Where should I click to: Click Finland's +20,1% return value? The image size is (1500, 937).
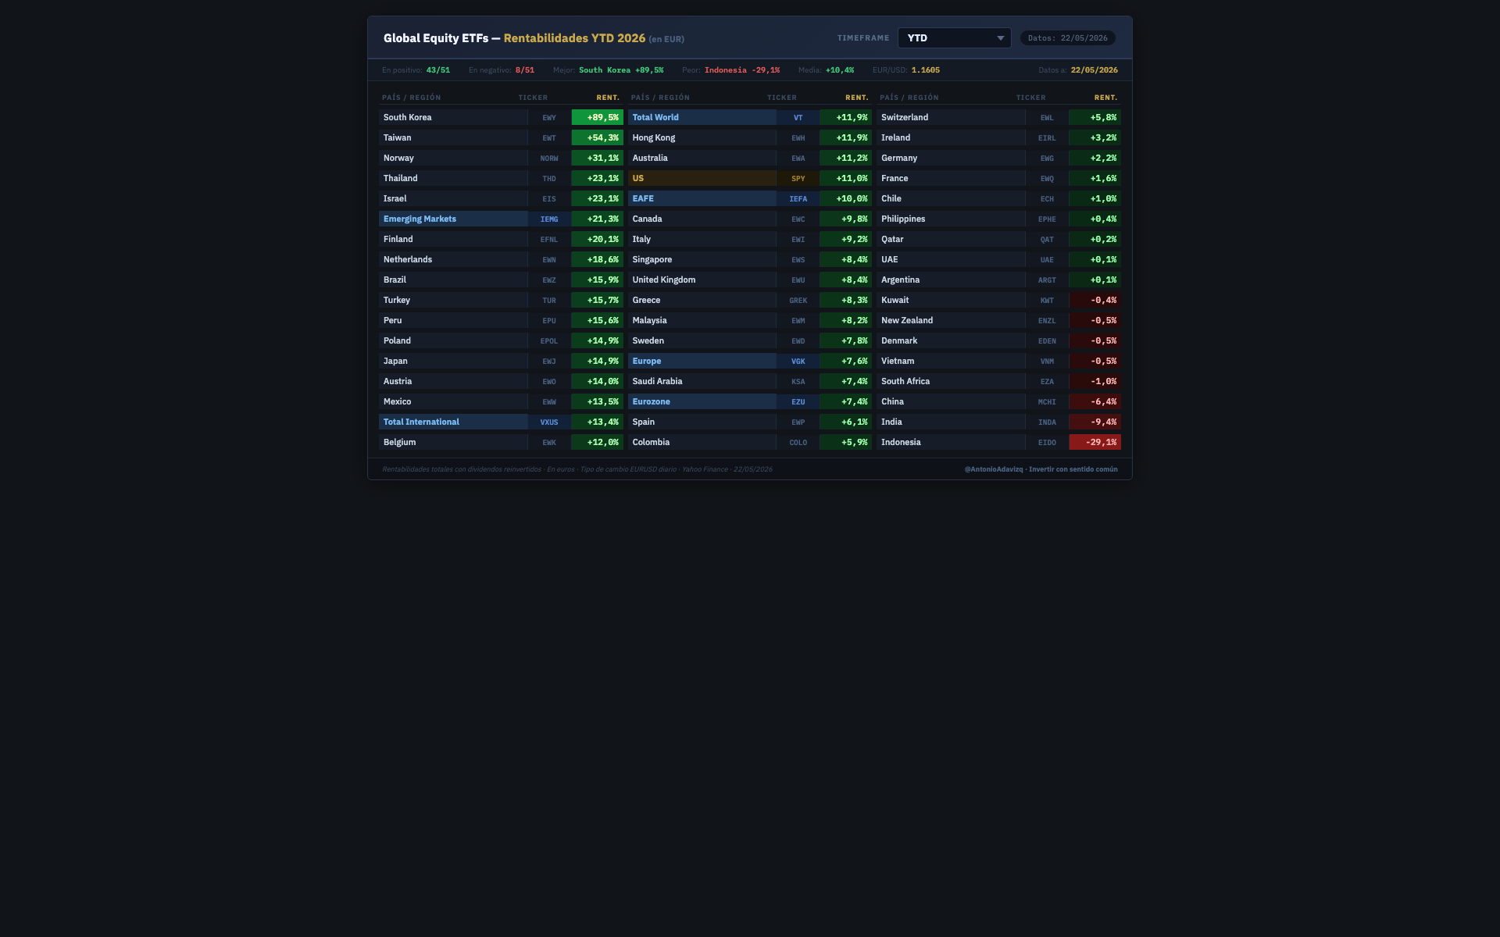(597, 239)
